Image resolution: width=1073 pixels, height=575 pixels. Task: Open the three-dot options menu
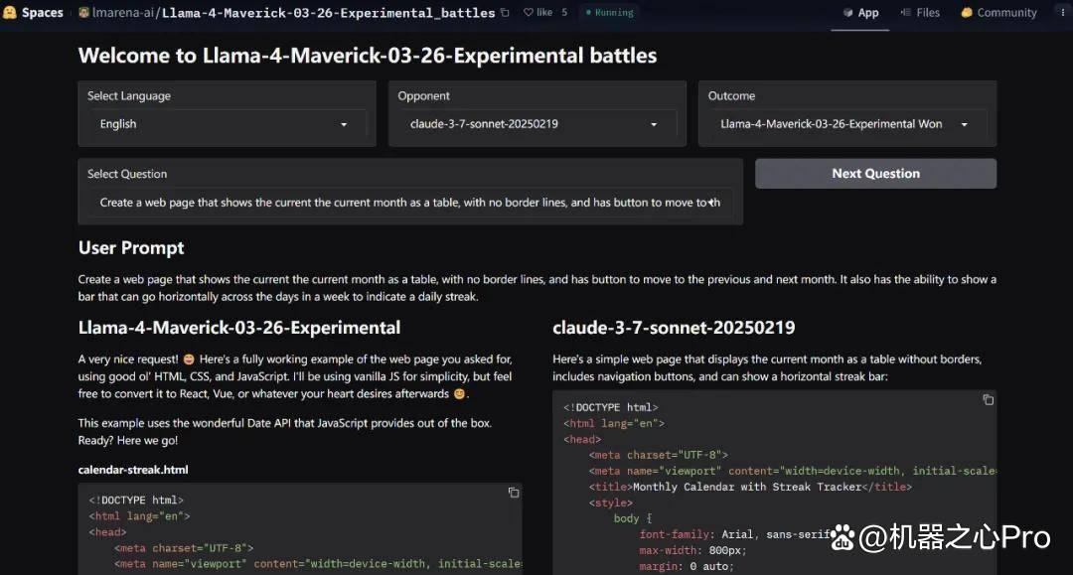[1063, 12]
